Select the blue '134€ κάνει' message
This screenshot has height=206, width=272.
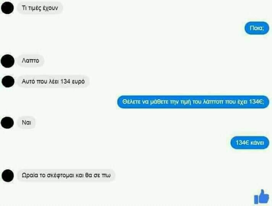[x=250, y=143]
